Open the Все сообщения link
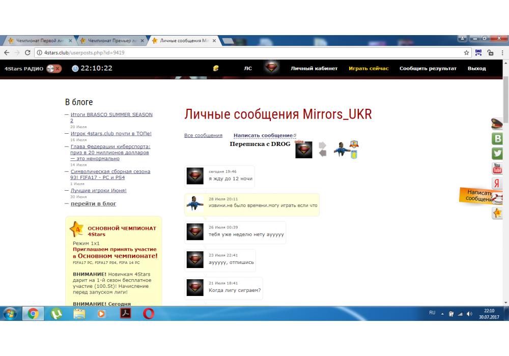The height and width of the screenshot is (356, 509). click(203, 135)
